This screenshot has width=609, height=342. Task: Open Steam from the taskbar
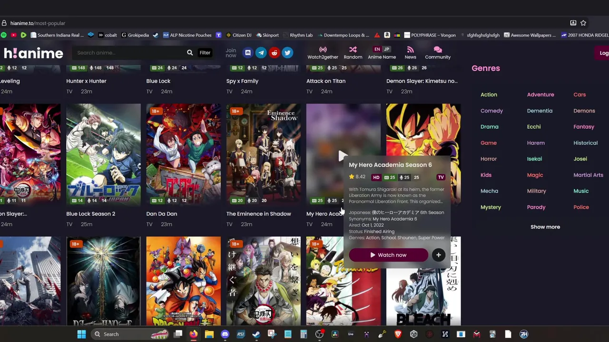pyautogui.click(x=256, y=334)
